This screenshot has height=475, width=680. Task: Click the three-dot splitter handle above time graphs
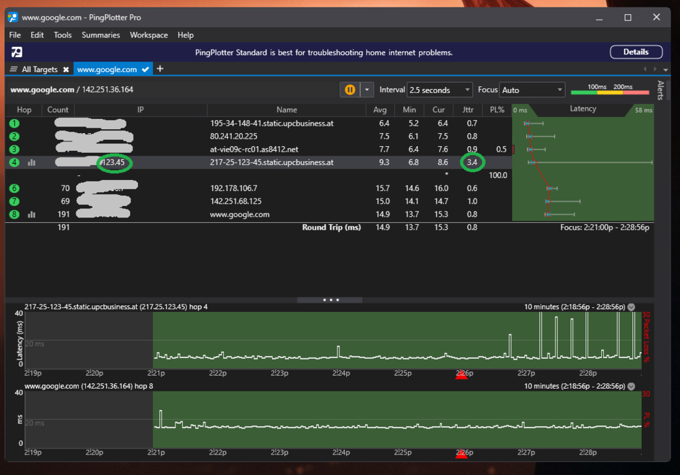click(x=330, y=300)
